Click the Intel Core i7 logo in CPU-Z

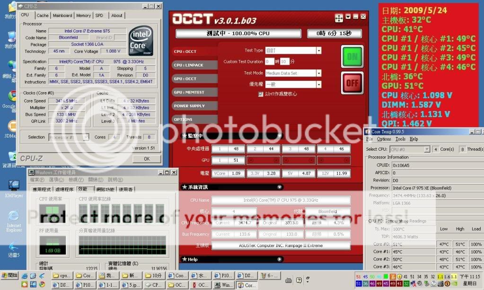coord(141,41)
